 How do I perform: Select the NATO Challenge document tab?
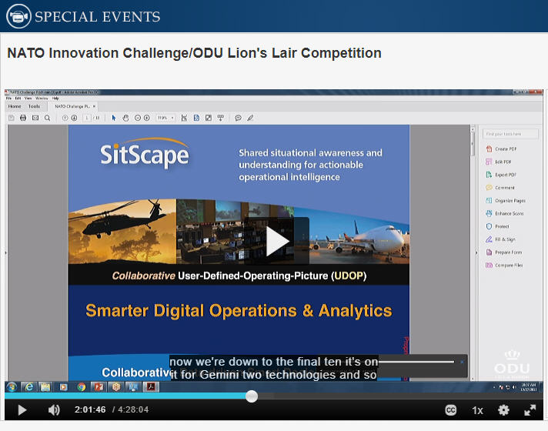[72, 106]
